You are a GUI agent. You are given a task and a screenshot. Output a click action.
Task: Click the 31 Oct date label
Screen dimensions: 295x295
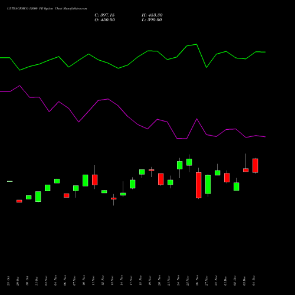tap(37, 281)
